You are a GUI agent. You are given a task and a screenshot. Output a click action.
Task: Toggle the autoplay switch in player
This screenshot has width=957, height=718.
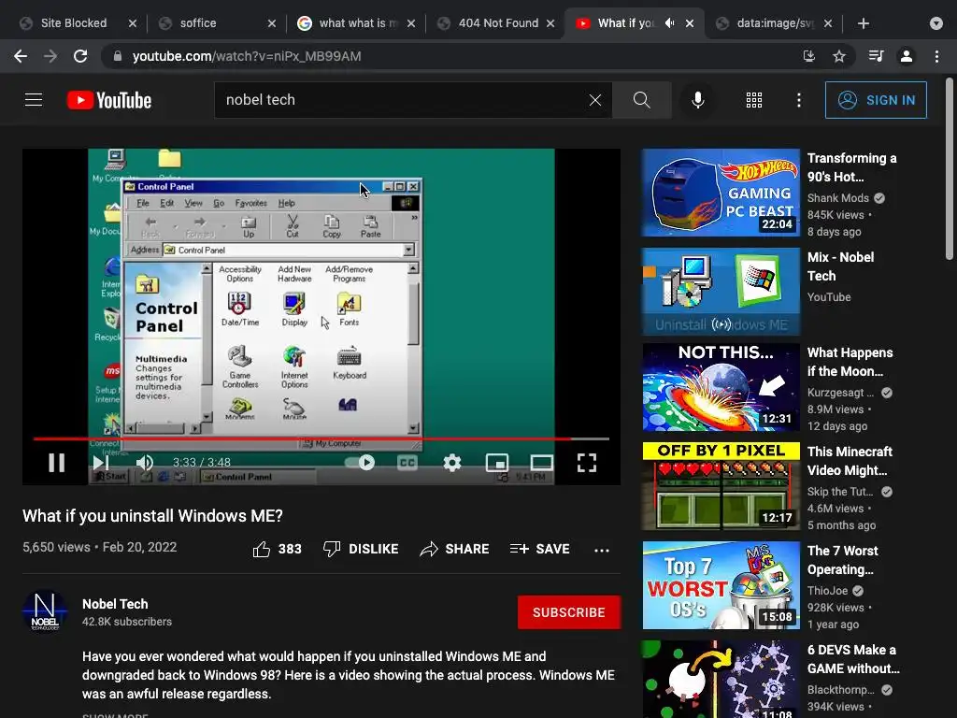360,463
